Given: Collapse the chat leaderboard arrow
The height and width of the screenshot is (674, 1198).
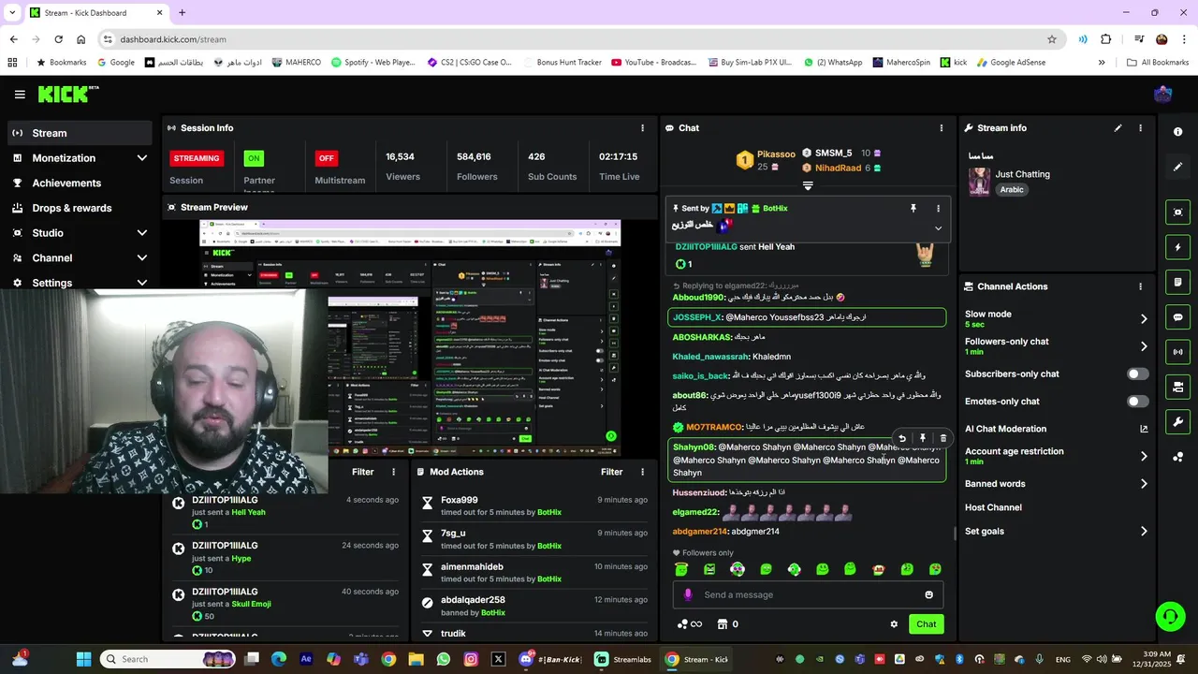Looking at the screenshot, I should (808, 185).
